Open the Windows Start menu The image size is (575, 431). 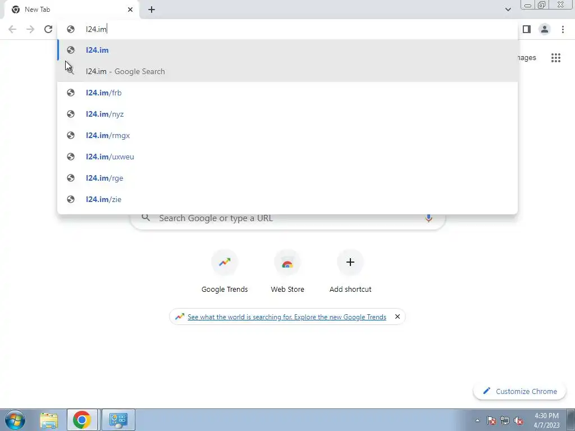(15, 420)
